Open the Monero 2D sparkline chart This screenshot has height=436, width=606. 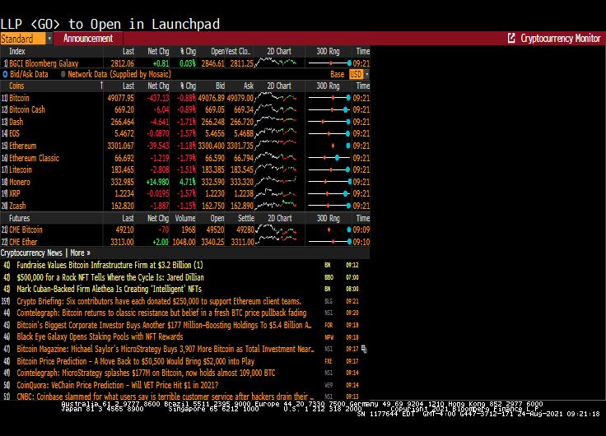point(276,181)
